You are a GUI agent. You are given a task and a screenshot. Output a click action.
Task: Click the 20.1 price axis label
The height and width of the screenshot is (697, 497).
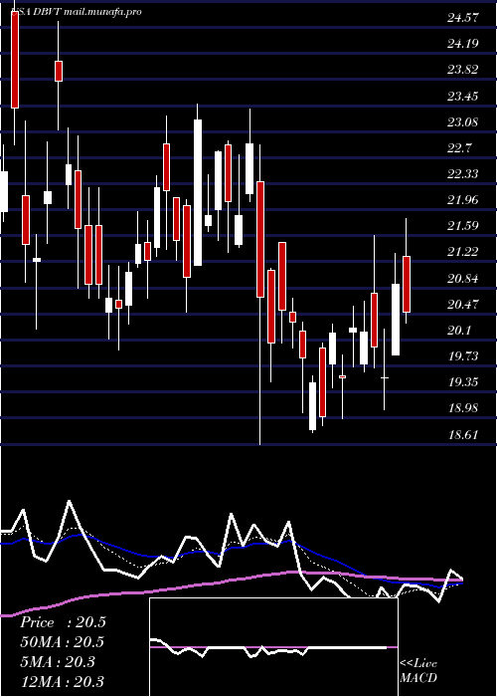[459, 331]
